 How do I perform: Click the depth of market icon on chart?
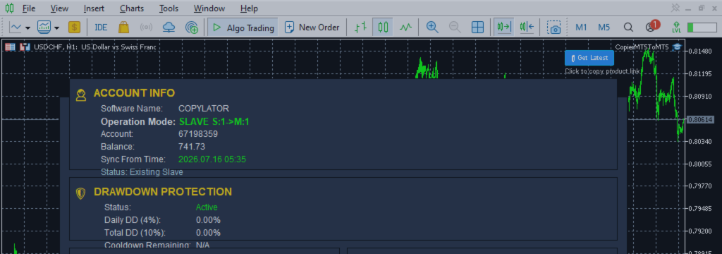[10, 47]
